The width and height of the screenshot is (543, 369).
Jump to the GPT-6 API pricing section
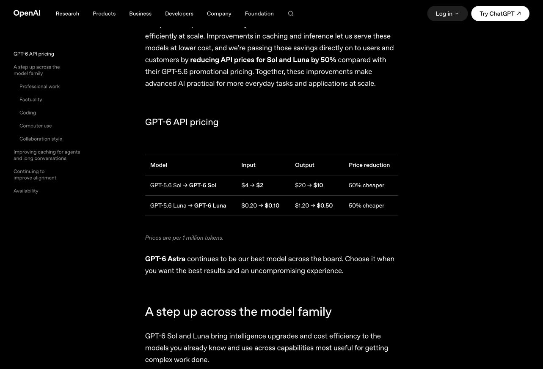34,54
